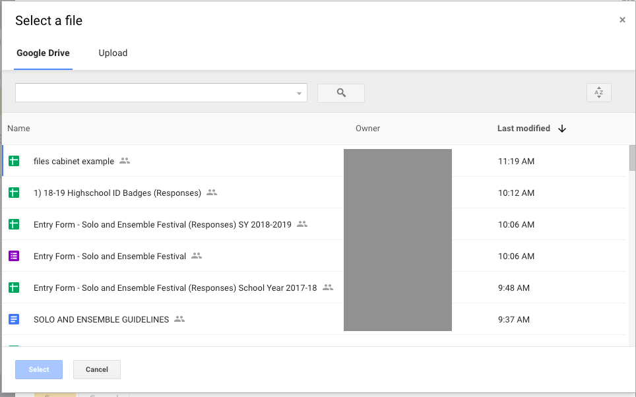636x397 pixels.
Task: Click the Last modified sort arrow
Action: click(562, 129)
